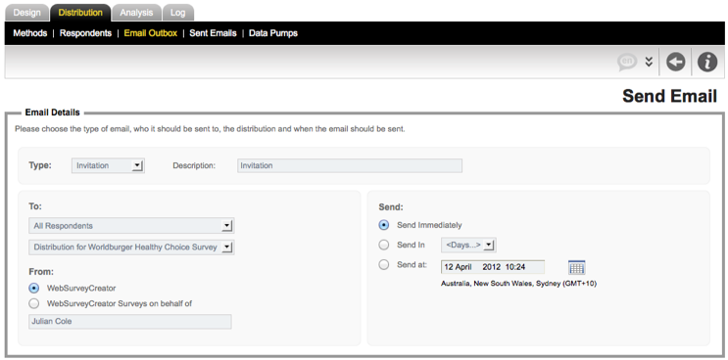Click the Description input field
The height and width of the screenshot is (360, 728).
(350, 166)
